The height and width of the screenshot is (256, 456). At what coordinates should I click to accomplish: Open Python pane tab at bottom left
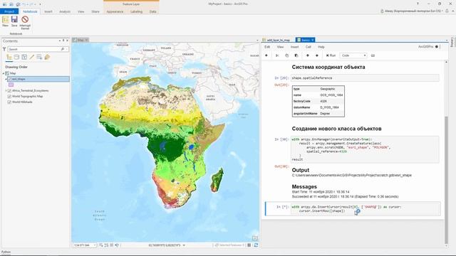[6, 252]
